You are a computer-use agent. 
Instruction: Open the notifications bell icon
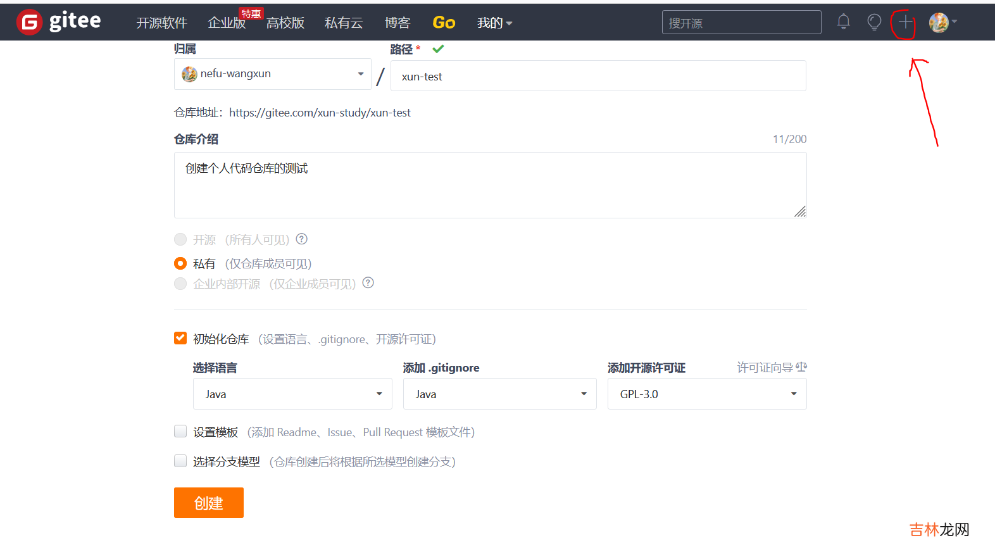coord(843,22)
